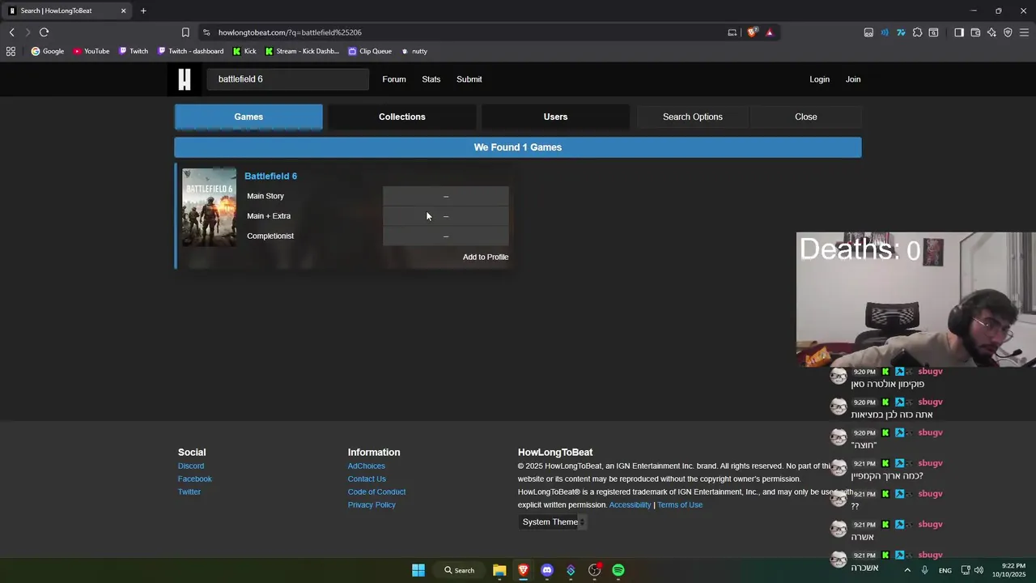
Task: Open the 7TV extension icon
Action: pyautogui.click(x=901, y=32)
